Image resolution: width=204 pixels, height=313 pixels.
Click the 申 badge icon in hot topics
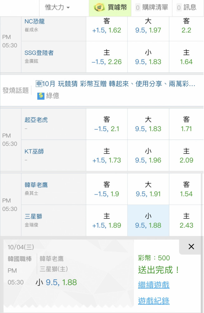39,84
